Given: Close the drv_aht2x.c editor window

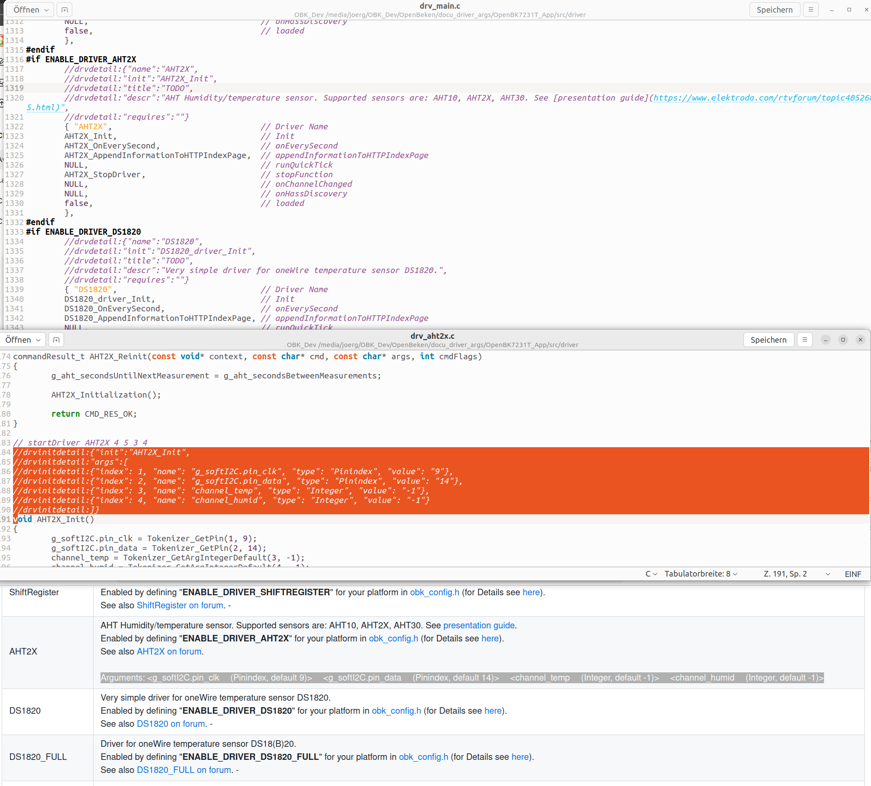Looking at the screenshot, I should (860, 340).
